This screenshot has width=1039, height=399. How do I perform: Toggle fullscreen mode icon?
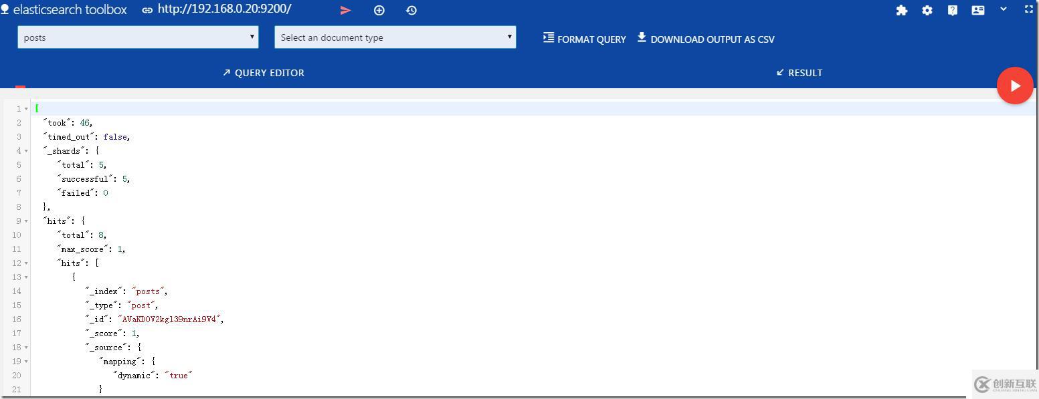pyautogui.click(x=1029, y=9)
